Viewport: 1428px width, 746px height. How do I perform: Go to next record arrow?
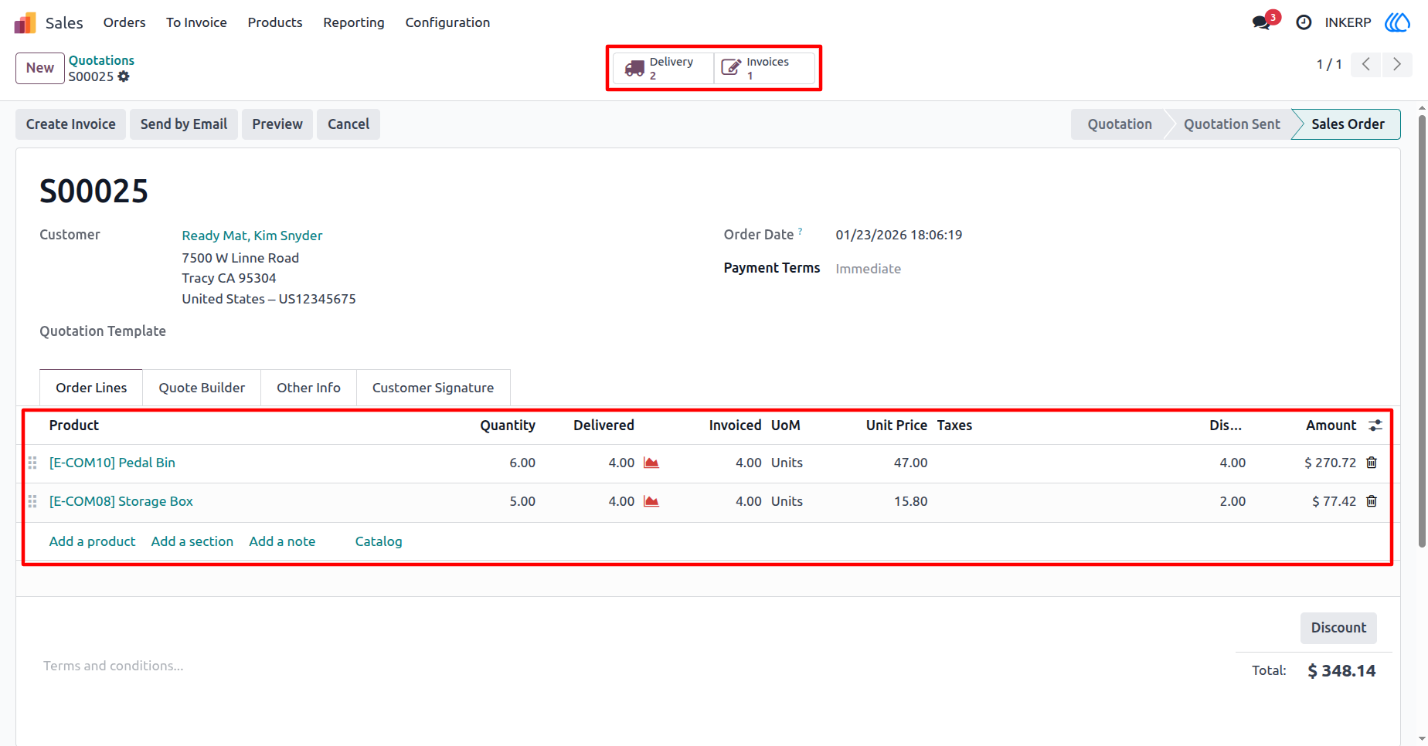[1396, 64]
